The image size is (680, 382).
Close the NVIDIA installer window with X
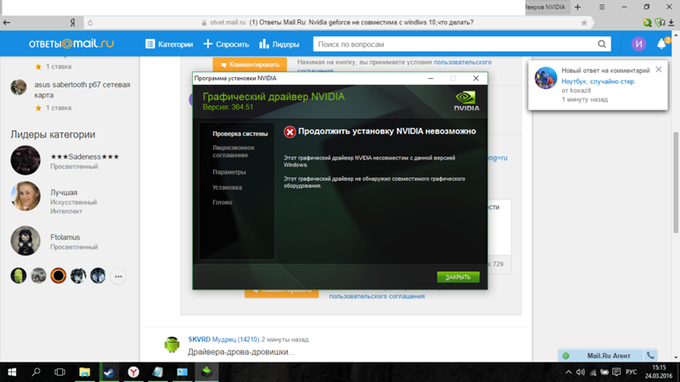[x=476, y=78]
